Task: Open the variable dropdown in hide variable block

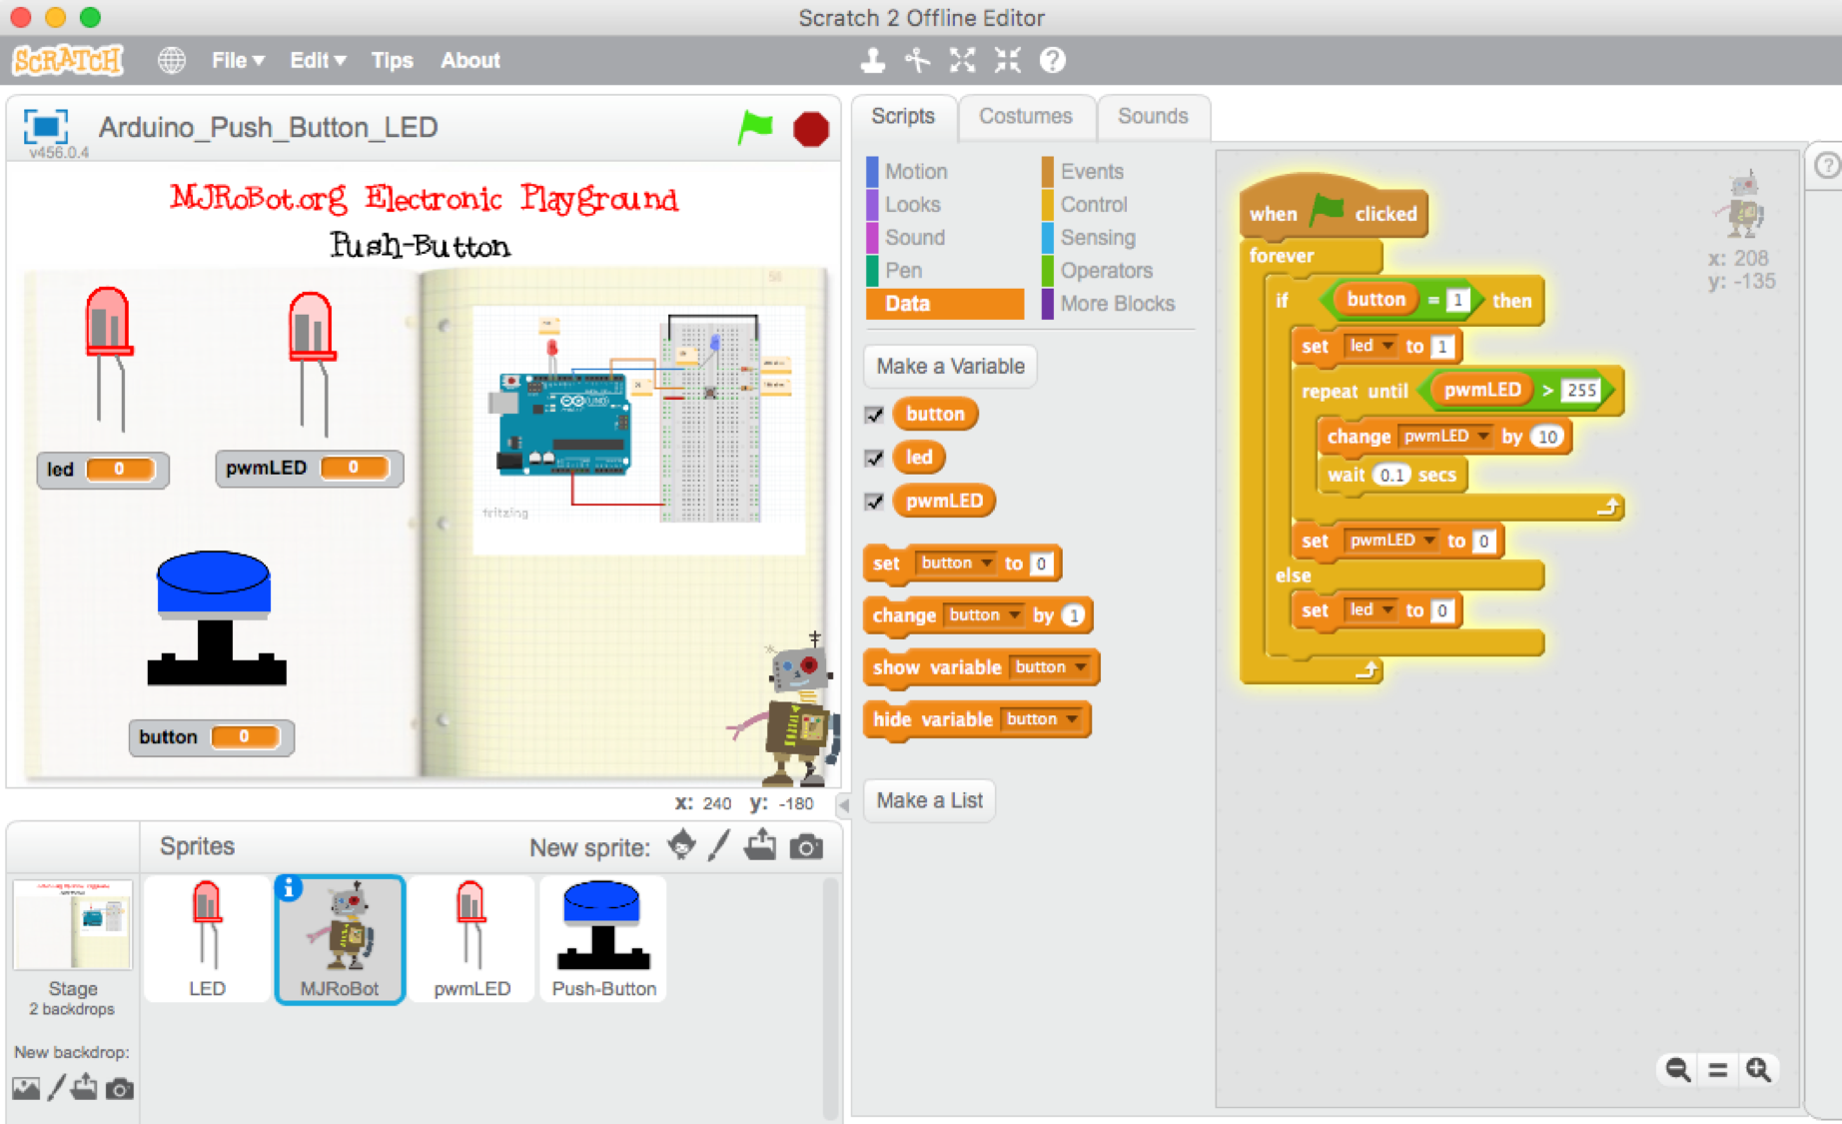Action: click(x=1072, y=719)
